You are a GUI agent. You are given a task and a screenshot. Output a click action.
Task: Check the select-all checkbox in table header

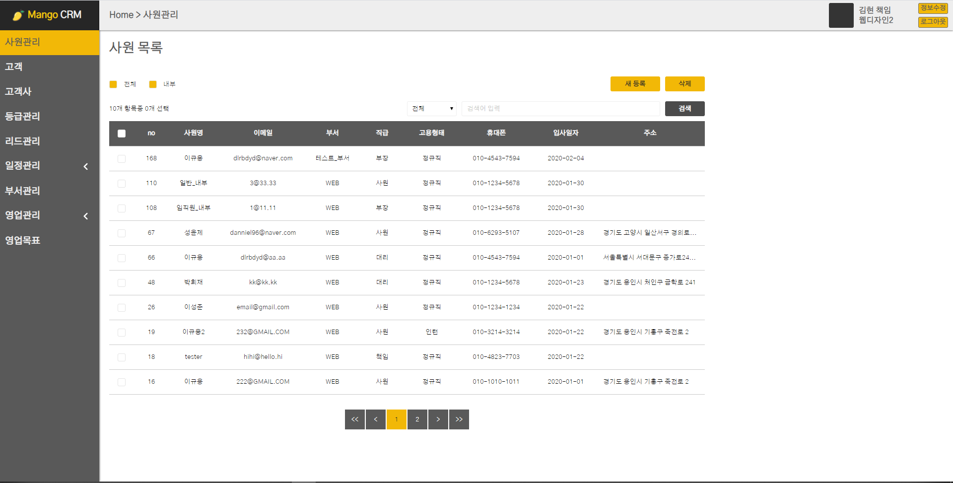[x=122, y=133]
